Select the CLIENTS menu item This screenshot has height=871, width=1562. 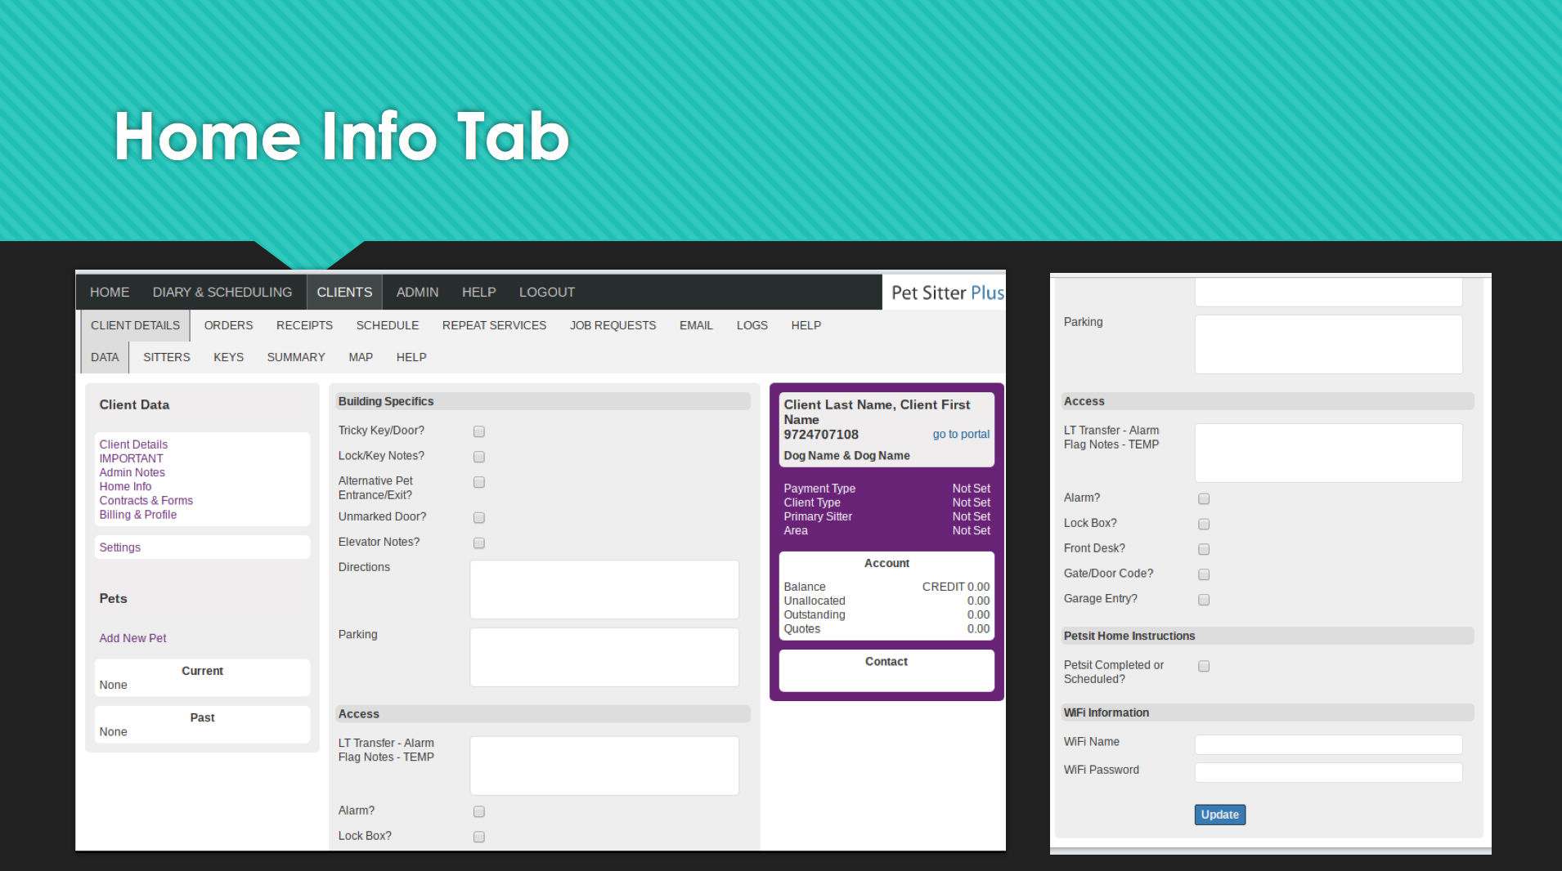click(344, 293)
